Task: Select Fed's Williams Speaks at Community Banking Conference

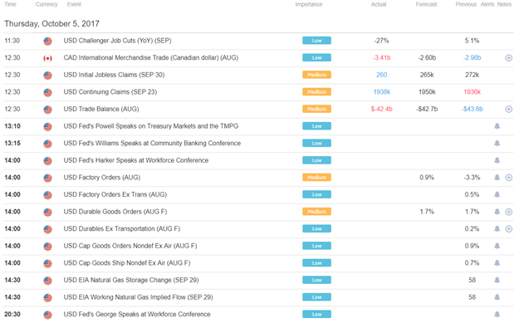Action: 152,144
